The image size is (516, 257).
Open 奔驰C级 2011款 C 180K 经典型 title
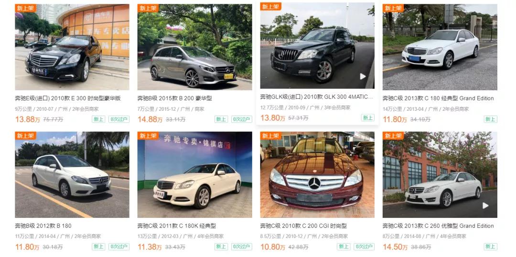177,226
